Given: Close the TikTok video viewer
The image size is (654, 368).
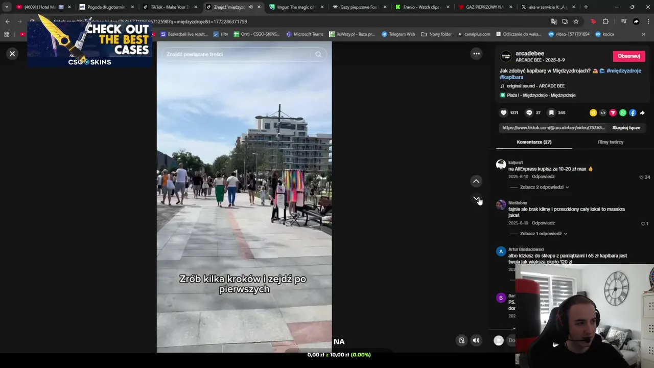Looking at the screenshot, I should pos(12,54).
